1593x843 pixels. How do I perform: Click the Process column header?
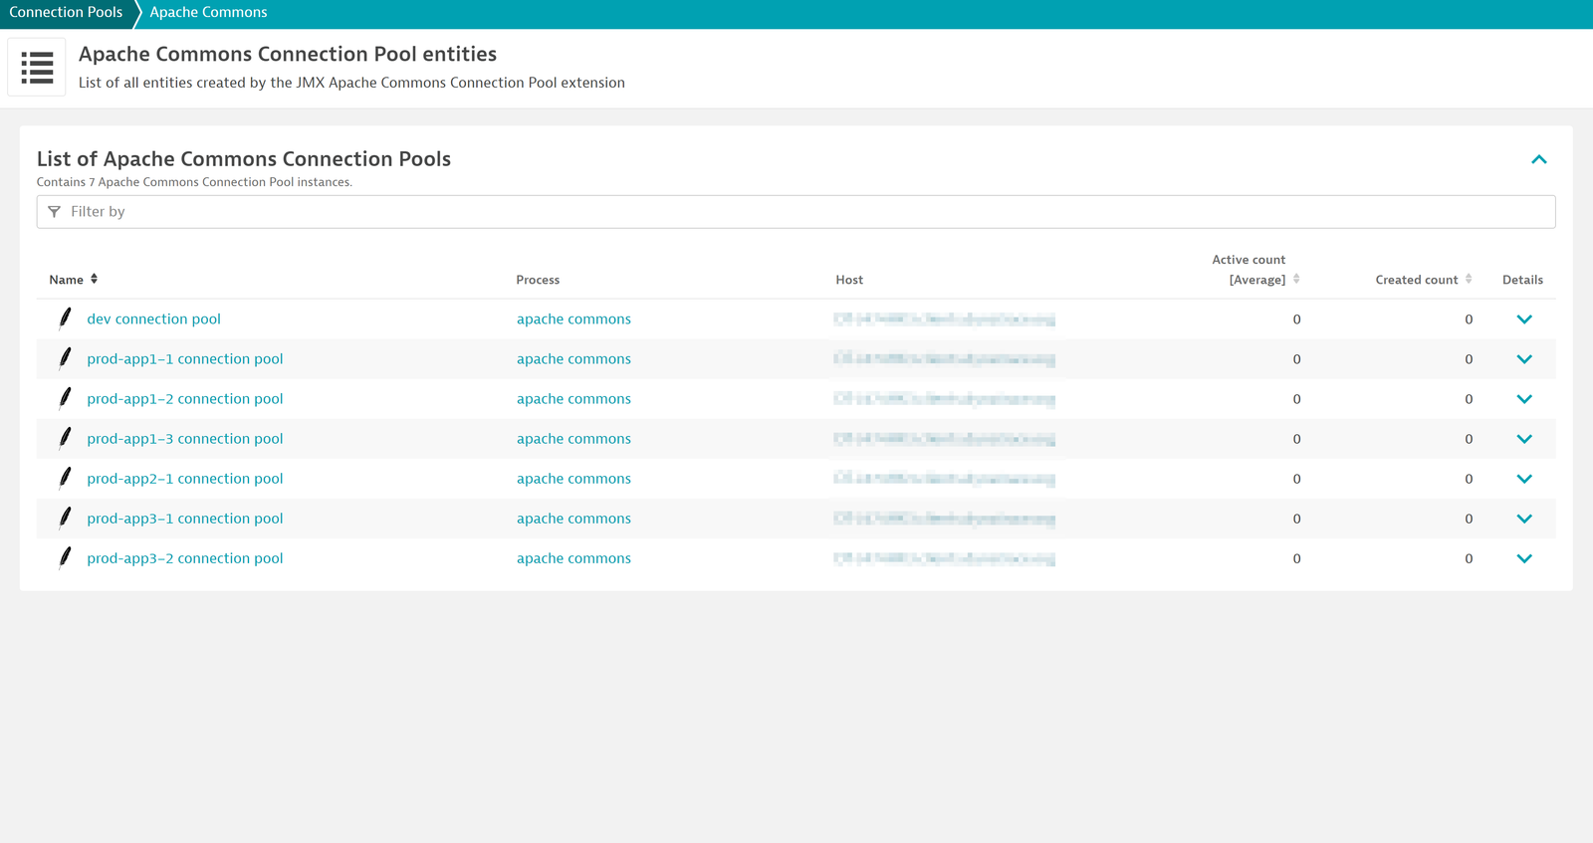click(x=538, y=280)
